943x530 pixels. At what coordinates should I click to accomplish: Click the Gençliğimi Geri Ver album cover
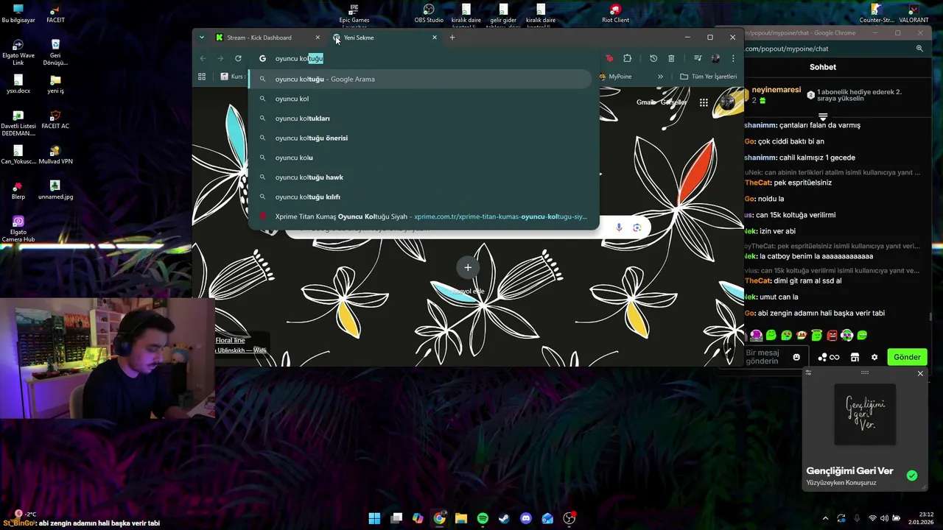tap(865, 414)
